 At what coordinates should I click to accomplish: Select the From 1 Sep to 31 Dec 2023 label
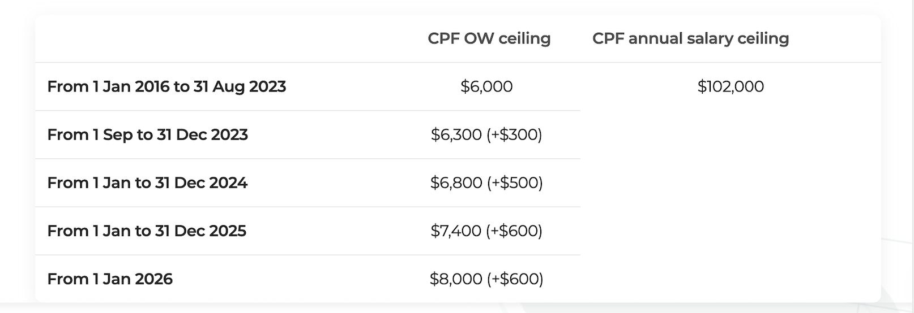147,134
